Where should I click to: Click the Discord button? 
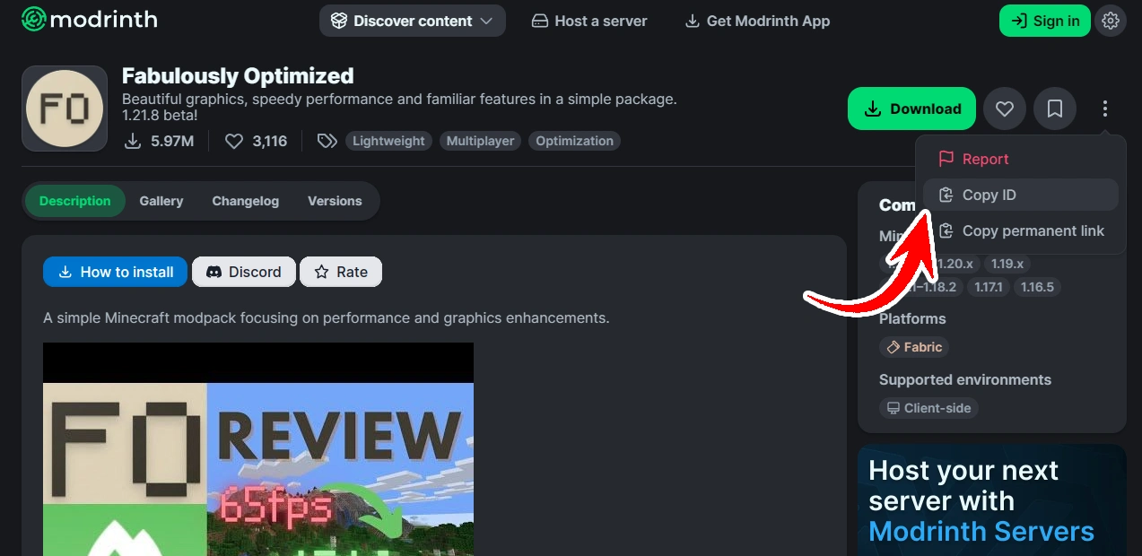244,272
